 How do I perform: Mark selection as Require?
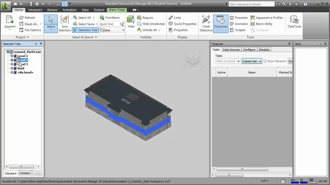[x=145, y=18]
